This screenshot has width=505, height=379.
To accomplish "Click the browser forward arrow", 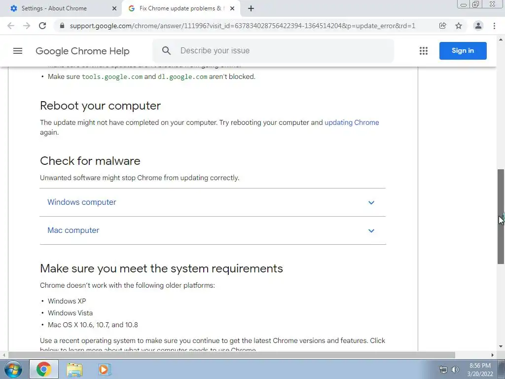I will coord(27,26).
